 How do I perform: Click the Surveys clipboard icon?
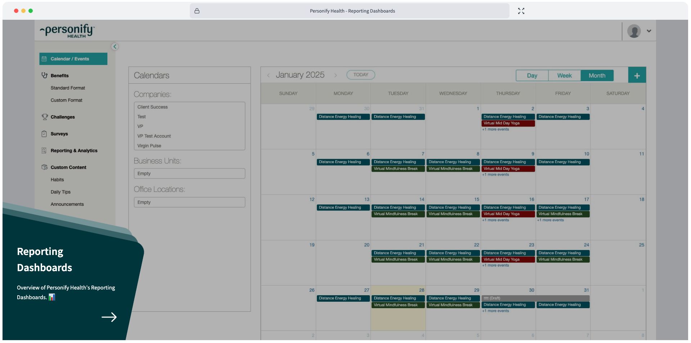44,134
